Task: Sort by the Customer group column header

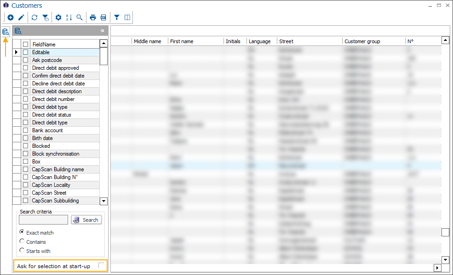Action: [x=362, y=41]
